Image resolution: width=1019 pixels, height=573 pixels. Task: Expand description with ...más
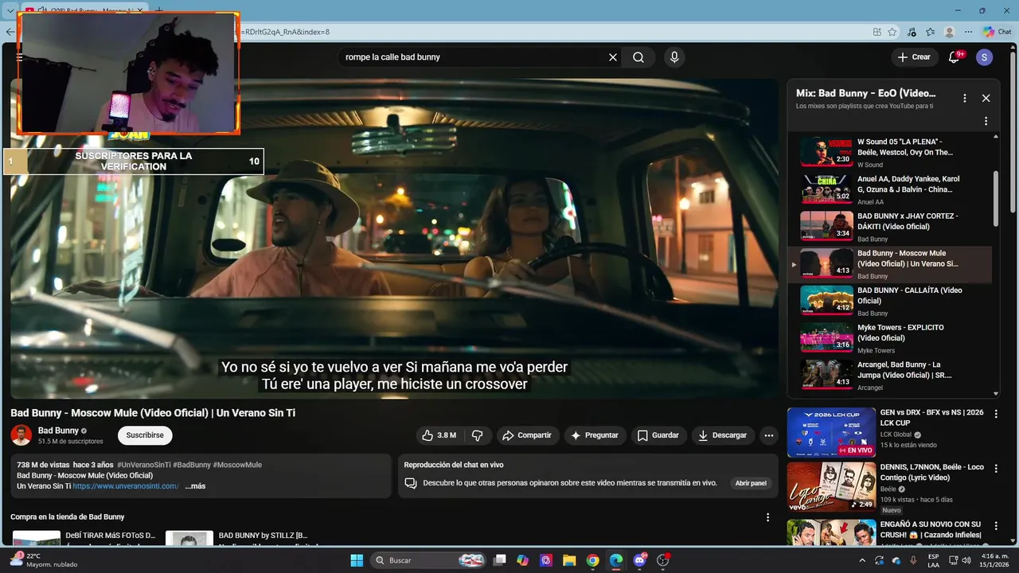[195, 486]
